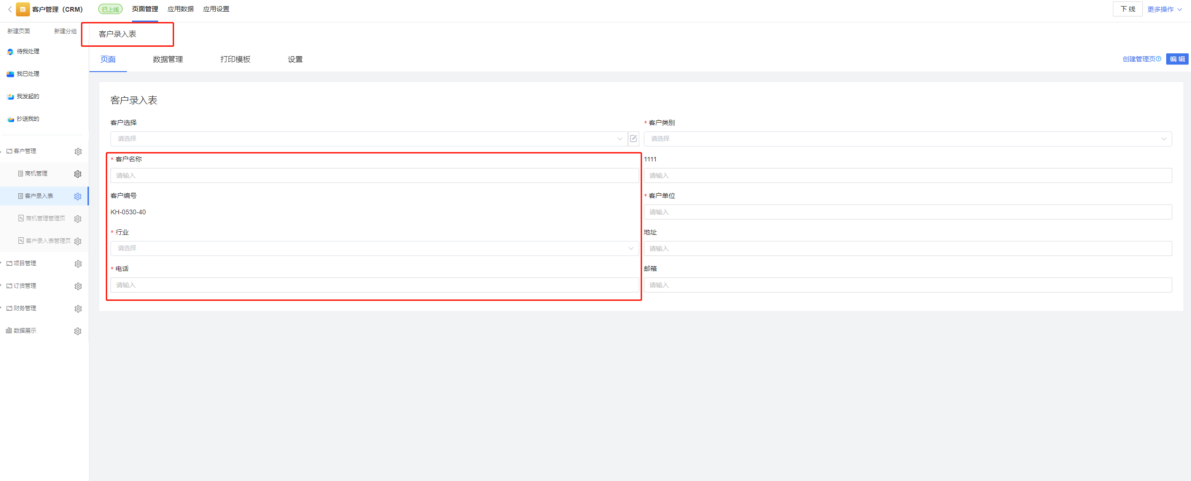Screen dimensions: 1191x481
Task: Open the 客户类别 dropdown
Action: [908, 138]
